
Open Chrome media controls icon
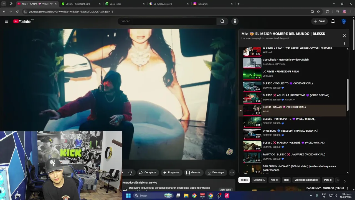click(x=338, y=12)
